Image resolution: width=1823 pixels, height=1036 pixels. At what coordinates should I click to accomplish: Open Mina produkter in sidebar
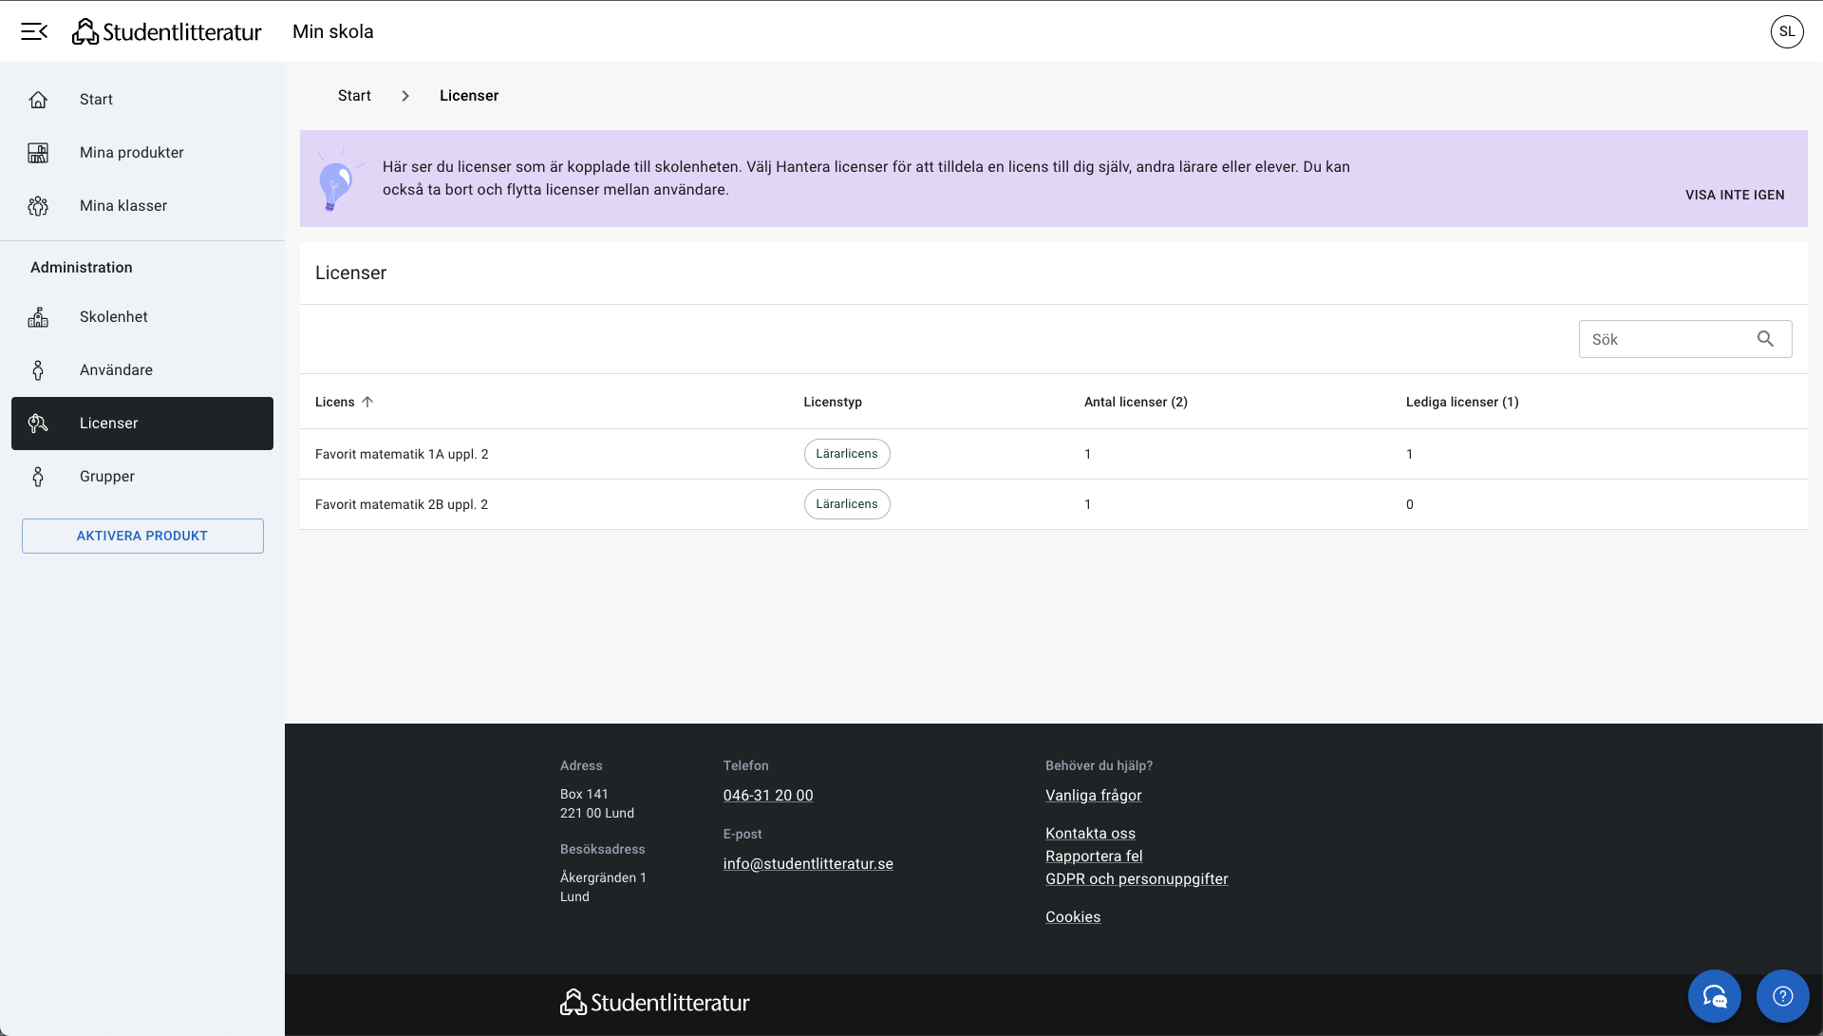131,153
